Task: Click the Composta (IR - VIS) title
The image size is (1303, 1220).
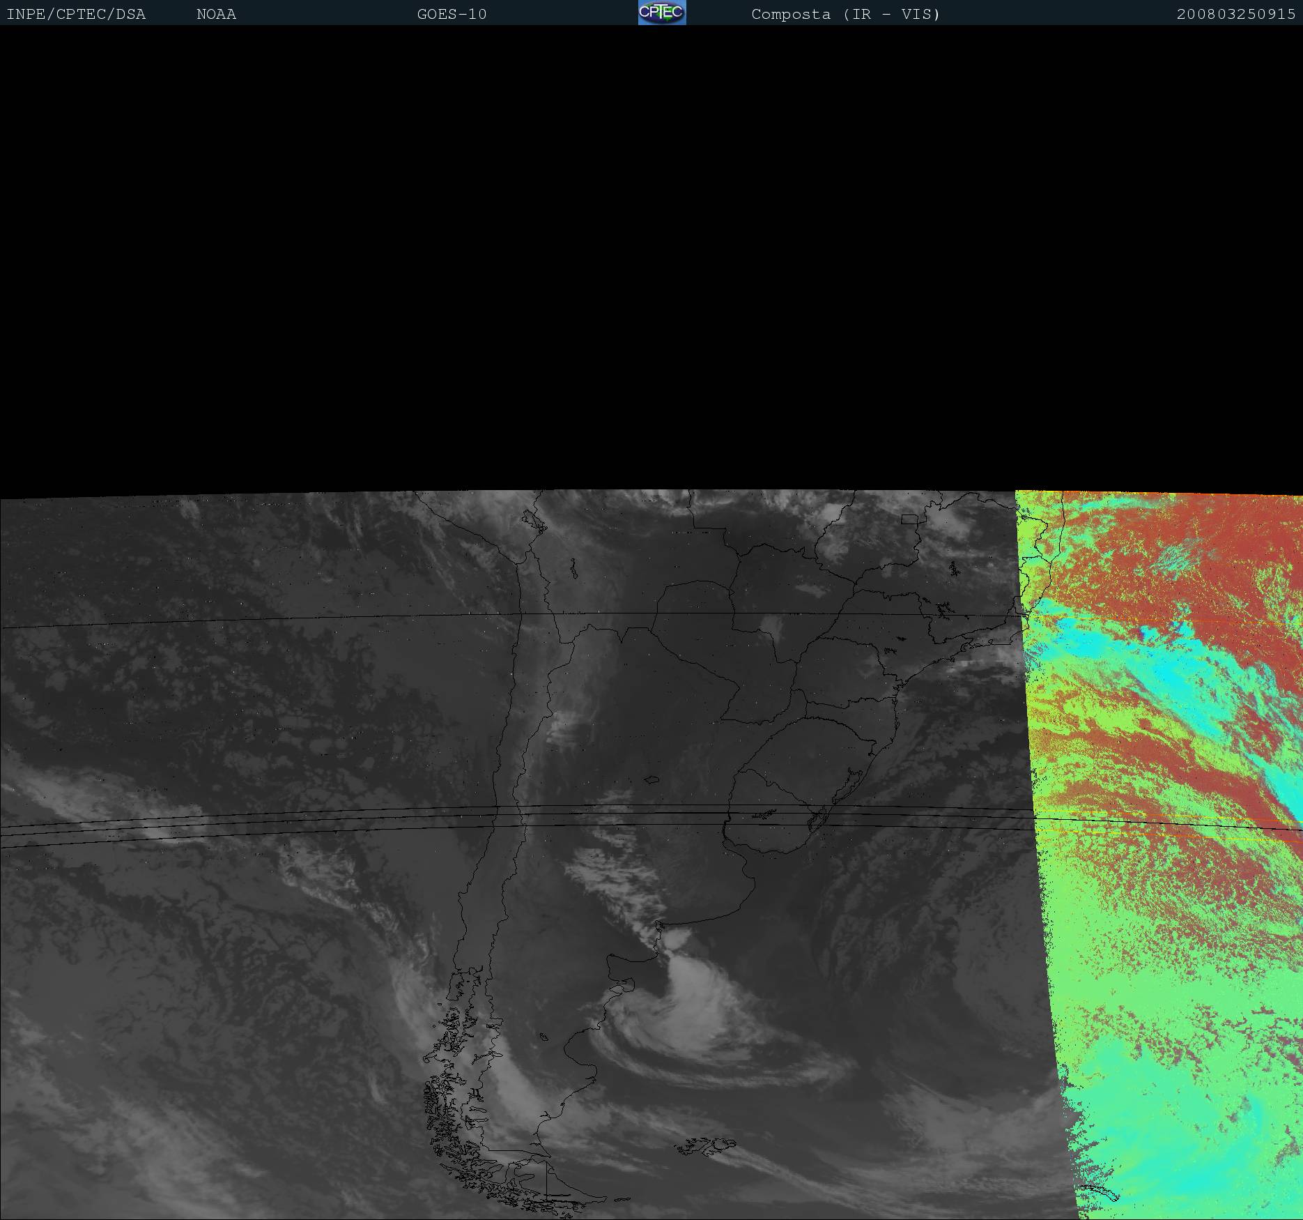Action: [845, 14]
